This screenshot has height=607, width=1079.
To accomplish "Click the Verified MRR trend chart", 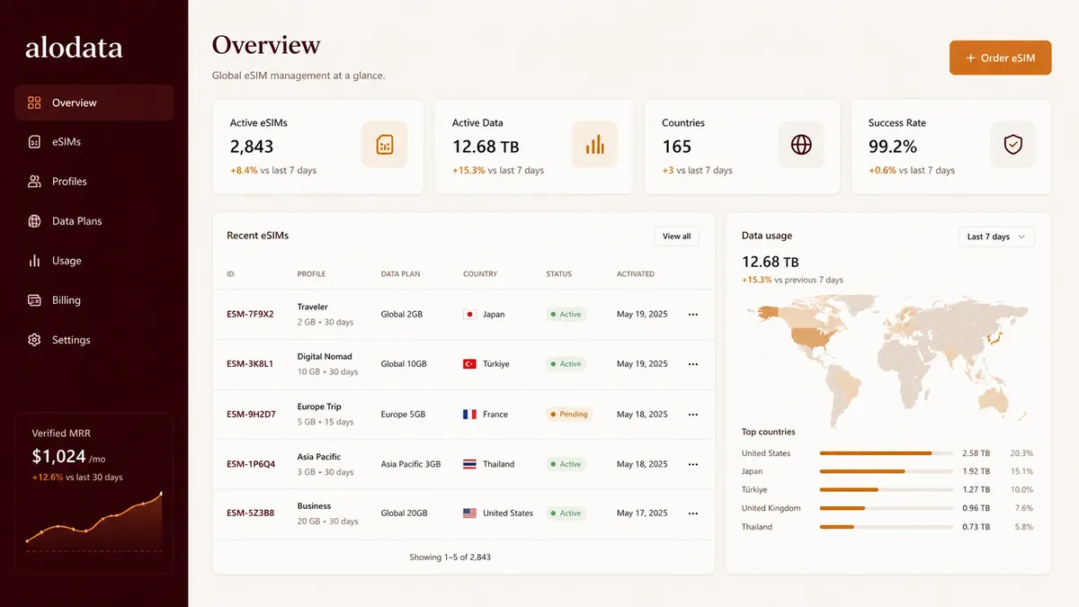I will pos(94,523).
